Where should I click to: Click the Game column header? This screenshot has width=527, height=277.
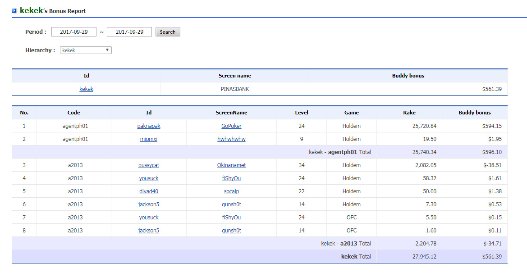tap(352, 113)
